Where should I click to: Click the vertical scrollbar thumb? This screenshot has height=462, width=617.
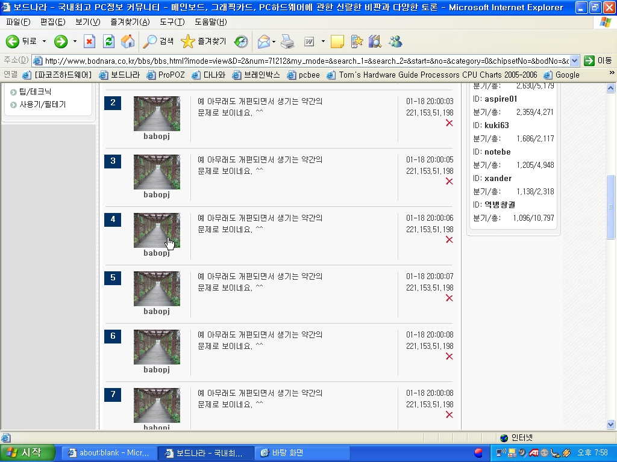click(x=611, y=207)
